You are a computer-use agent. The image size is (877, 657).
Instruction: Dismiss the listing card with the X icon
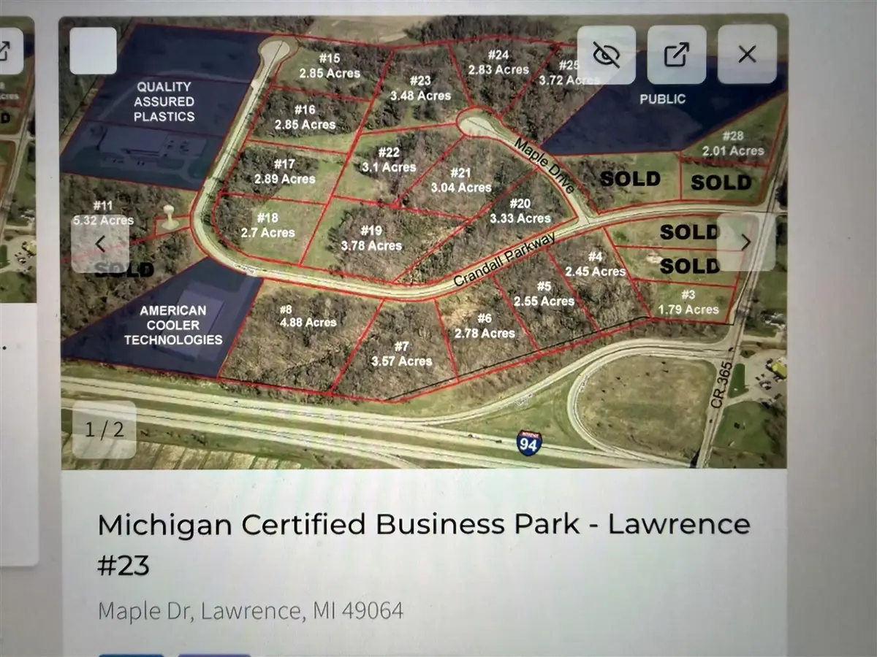click(747, 54)
